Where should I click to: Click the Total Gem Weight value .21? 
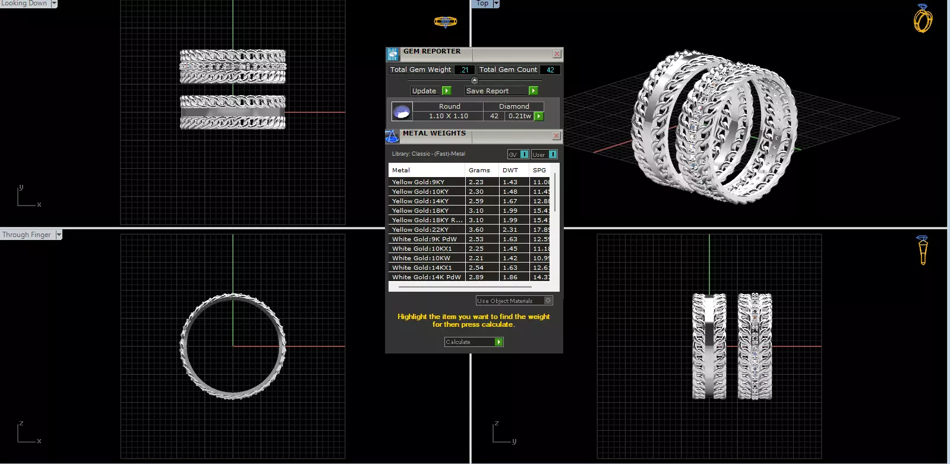tap(464, 70)
